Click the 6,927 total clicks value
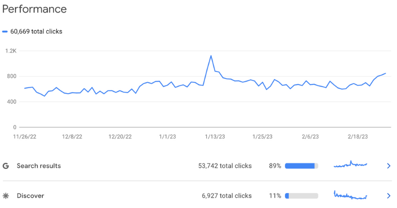The image size is (397, 208). 226,196
